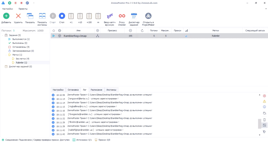Screen dimensions: 268x142
Task: Switch to the Инстансы tab
Action: [111, 90]
